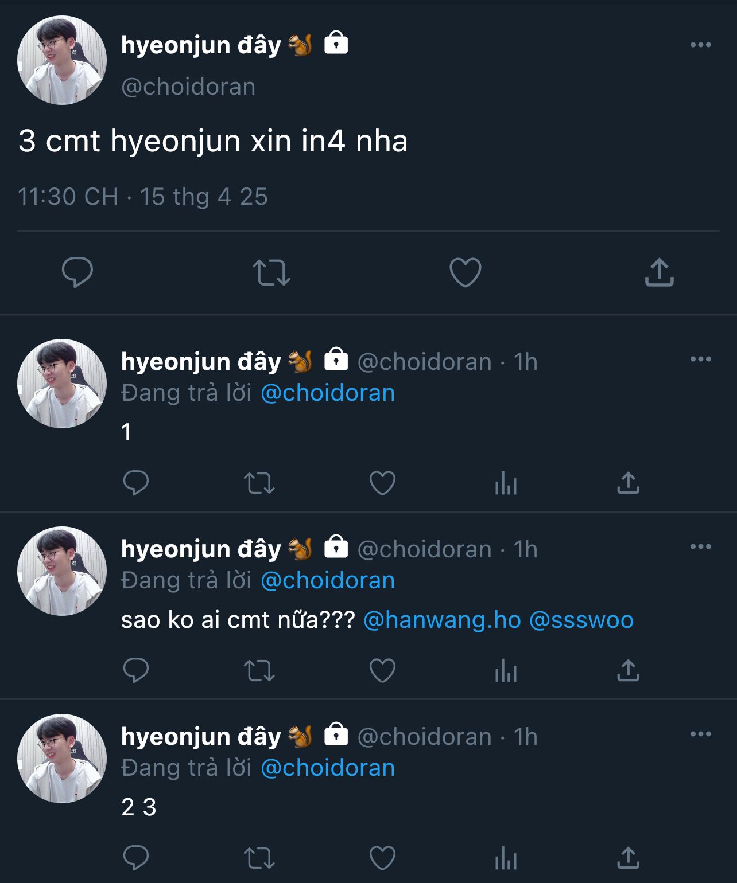View analytics for the '2 3' reply
737x883 pixels.
[506, 858]
